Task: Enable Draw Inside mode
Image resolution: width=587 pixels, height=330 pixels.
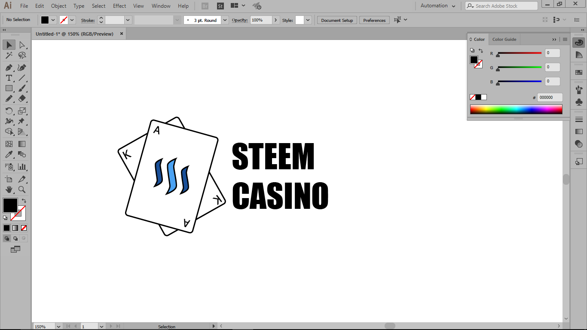Action: (x=24, y=238)
